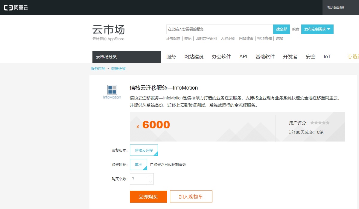
Task: Select the 办公软件 navigation tab
Action: (221, 57)
